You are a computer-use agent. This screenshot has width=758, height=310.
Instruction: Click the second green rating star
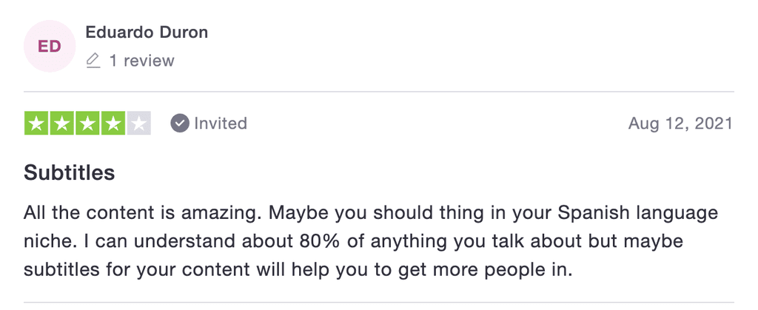pos(62,124)
